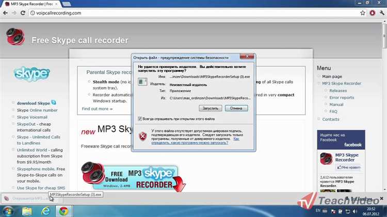
Task: Click the EN language indicator in tray
Action: pyautogui.click(x=318, y=211)
